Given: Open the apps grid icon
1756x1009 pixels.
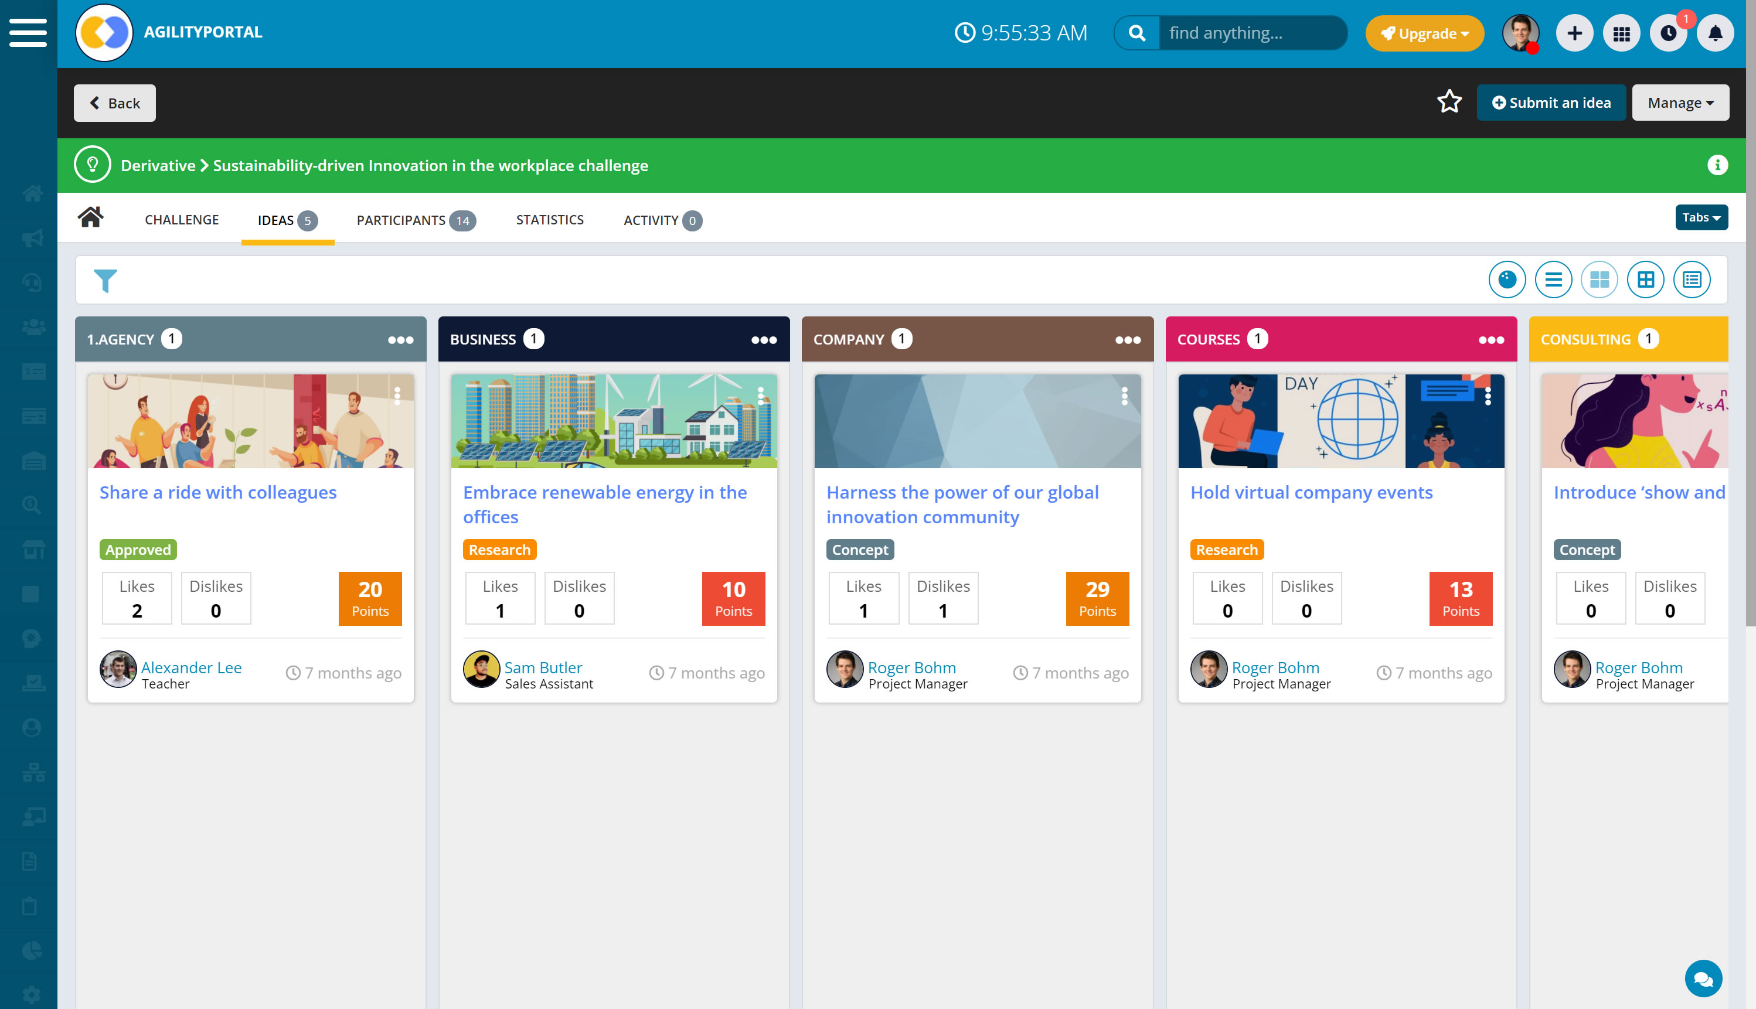Looking at the screenshot, I should pyautogui.click(x=1621, y=33).
